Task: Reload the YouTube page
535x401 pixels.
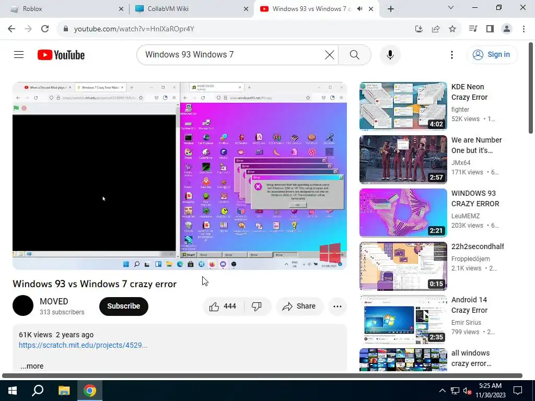Action: tap(45, 29)
